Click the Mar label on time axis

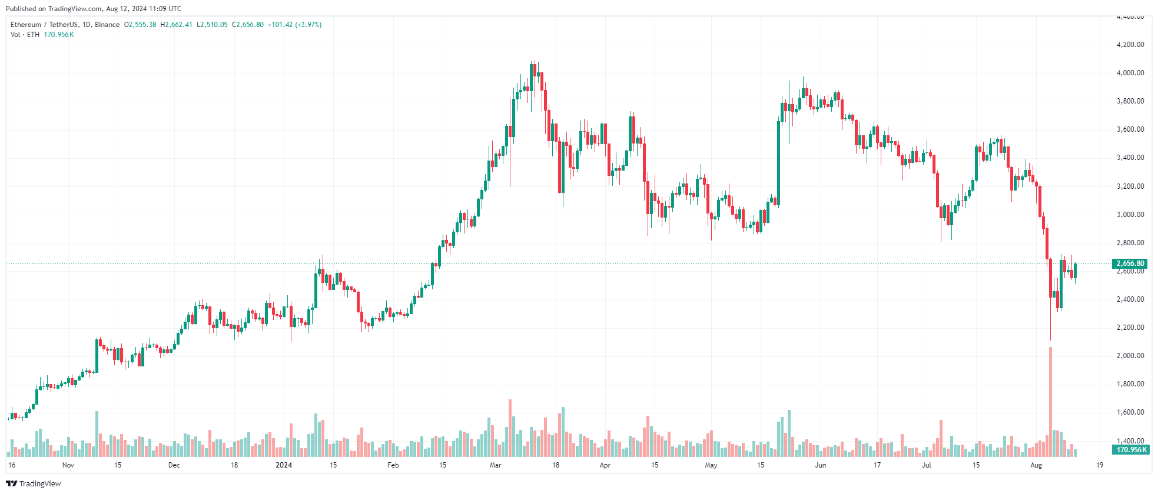496,465
